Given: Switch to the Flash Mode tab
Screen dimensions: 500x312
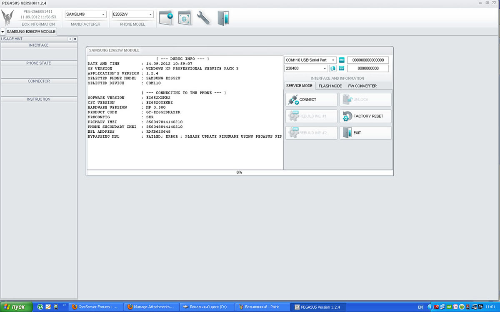Looking at the screenshot, I should [330, 86].
